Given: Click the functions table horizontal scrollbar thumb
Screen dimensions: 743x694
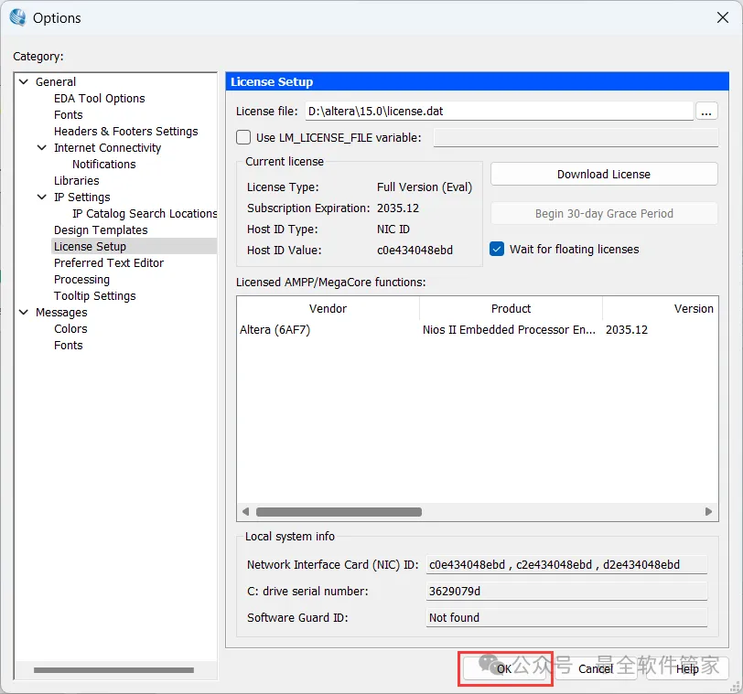Looking at the screenshot, I should point(339,512).
